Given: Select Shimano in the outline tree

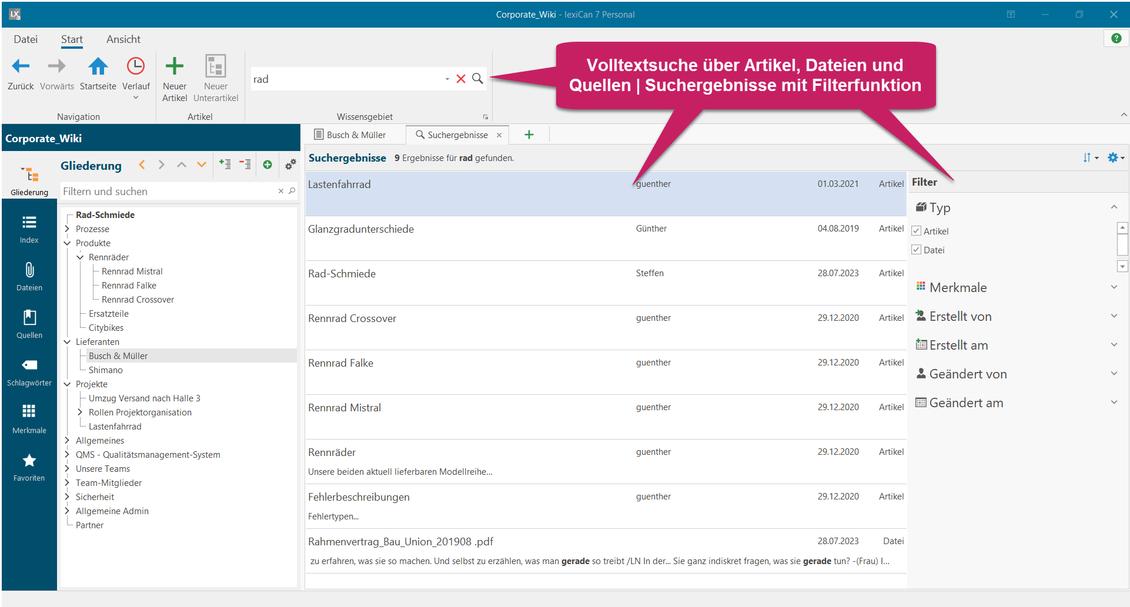Looking at the screenshot, I should tap(106, 370).
